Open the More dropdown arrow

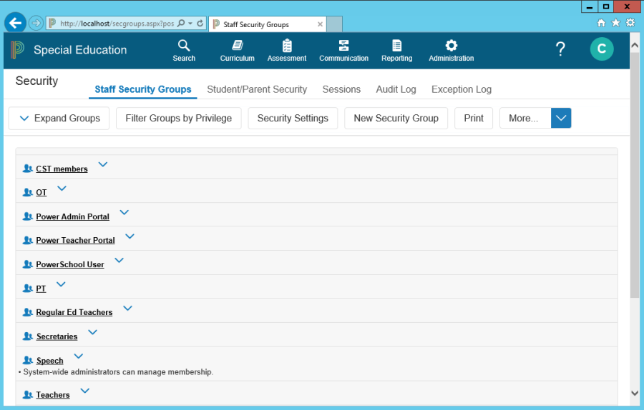(561, 118)
